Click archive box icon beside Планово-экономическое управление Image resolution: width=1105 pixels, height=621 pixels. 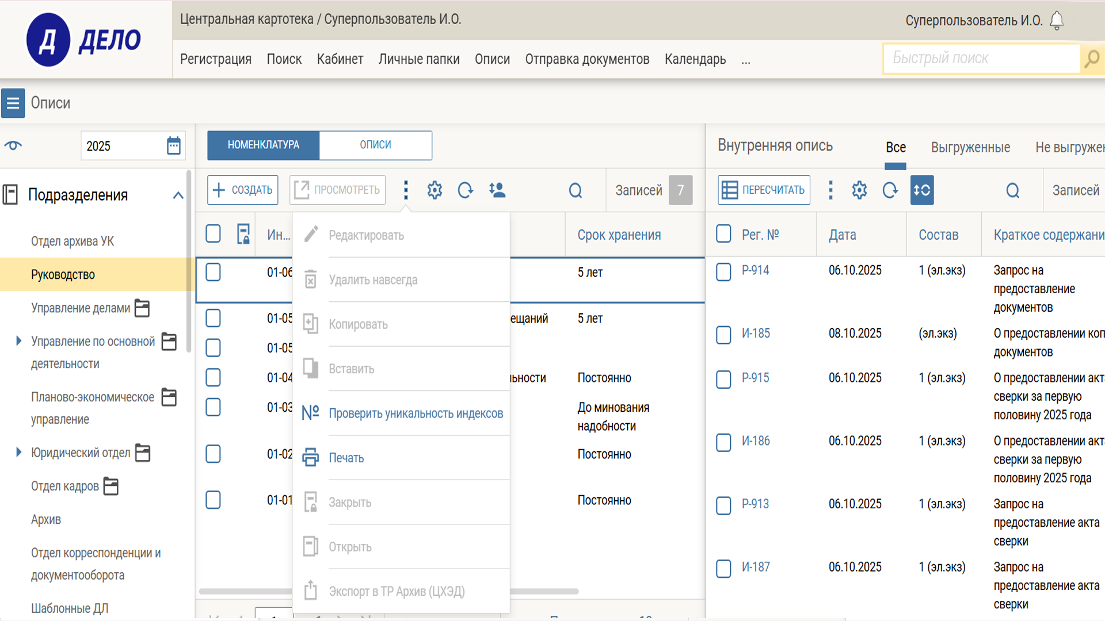[169, 397]
